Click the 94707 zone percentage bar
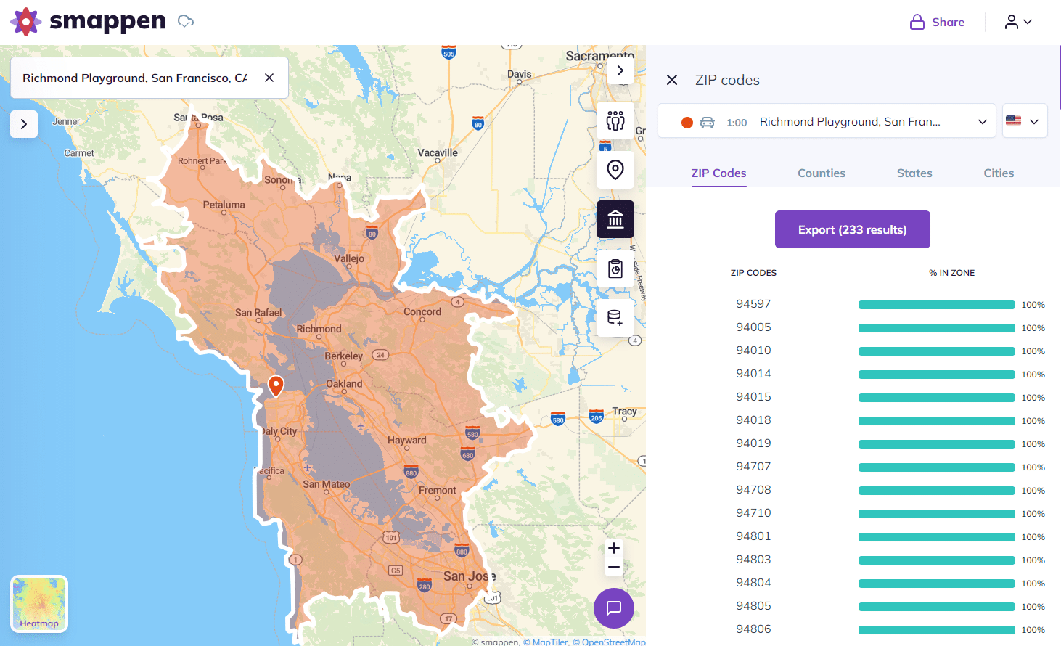Viewport: 1061px width, 646px height. [x=936, y=467]
